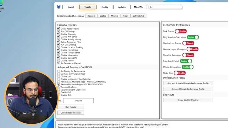Uncheck Set Services to Manual
The image size is (228, 128).
click(x=58, y=63)
